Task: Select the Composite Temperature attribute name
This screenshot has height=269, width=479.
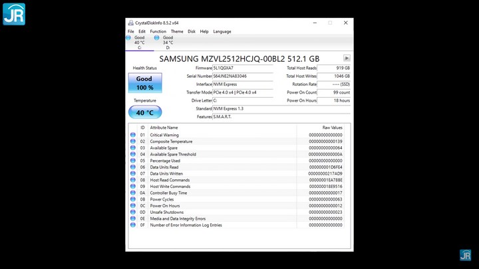Action: pos(171,141)
